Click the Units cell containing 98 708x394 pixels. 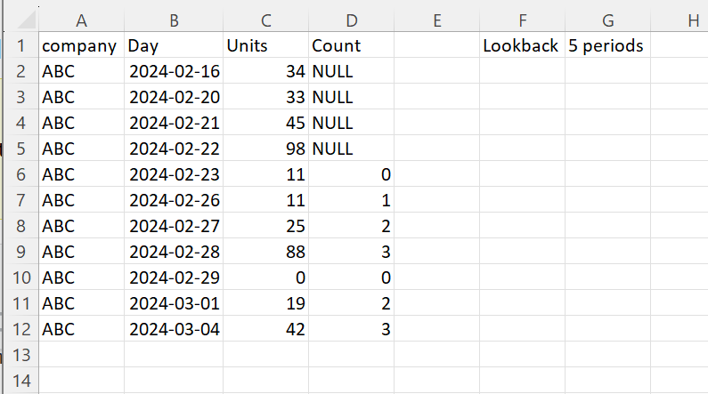click(x=265, y=149)
